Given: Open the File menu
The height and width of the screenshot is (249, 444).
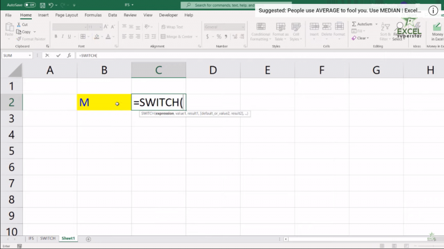Looking at the screenshot, I should coord(9,15).
